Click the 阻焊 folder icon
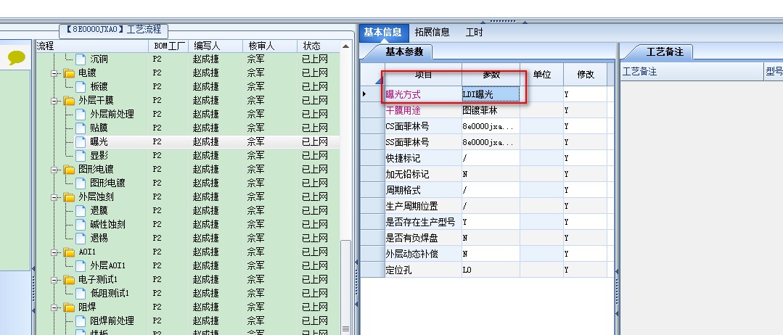 tap(70, 307)
